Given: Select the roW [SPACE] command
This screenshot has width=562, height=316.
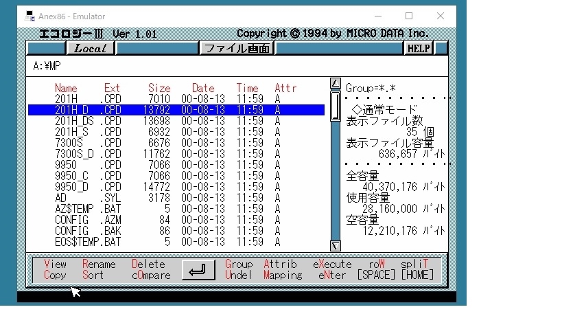Looking at the screenshot, I should tap(376, 269).
